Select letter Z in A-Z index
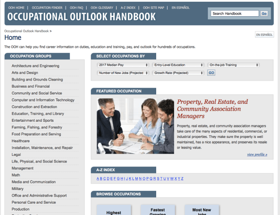280x215 pixels. [182, 179]
